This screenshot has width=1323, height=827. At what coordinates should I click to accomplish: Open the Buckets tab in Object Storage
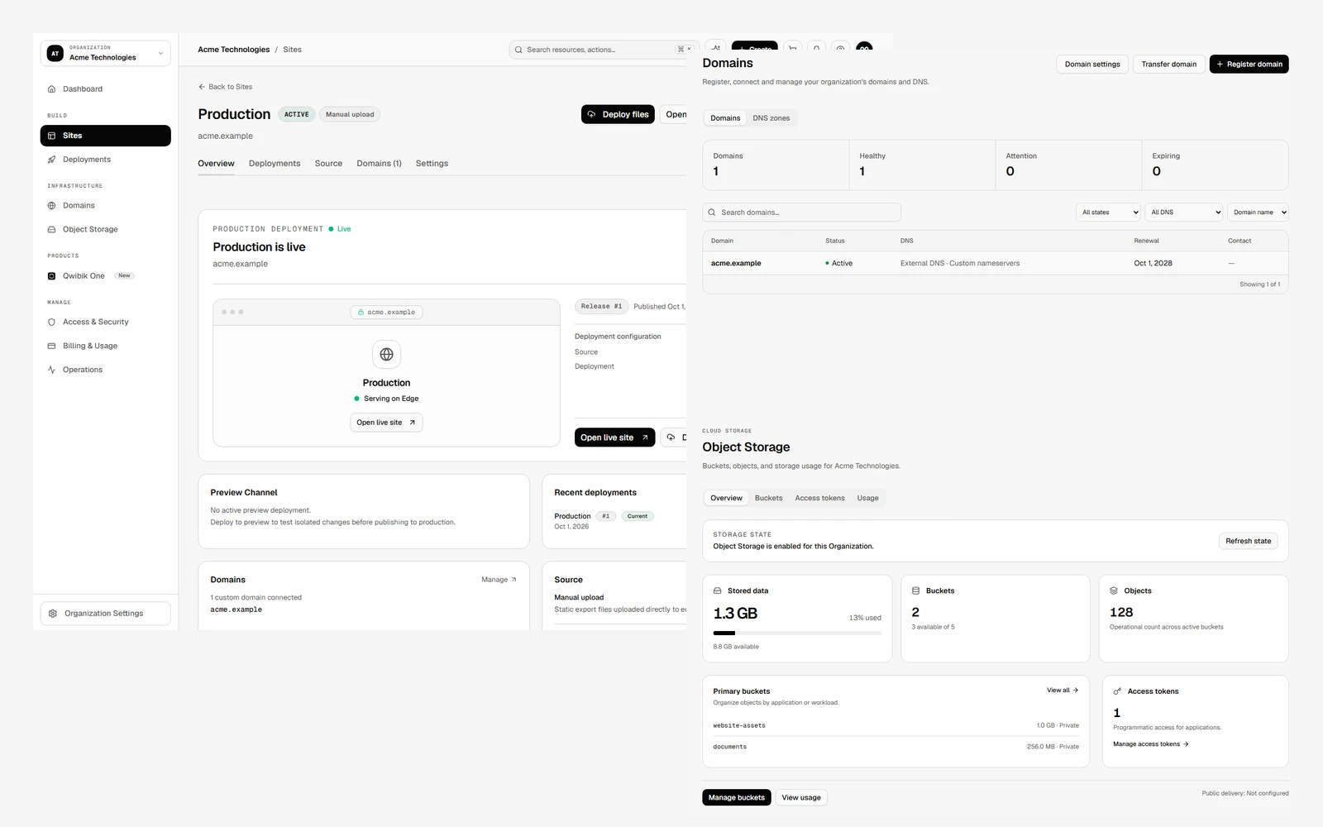[x=768, y=498]
